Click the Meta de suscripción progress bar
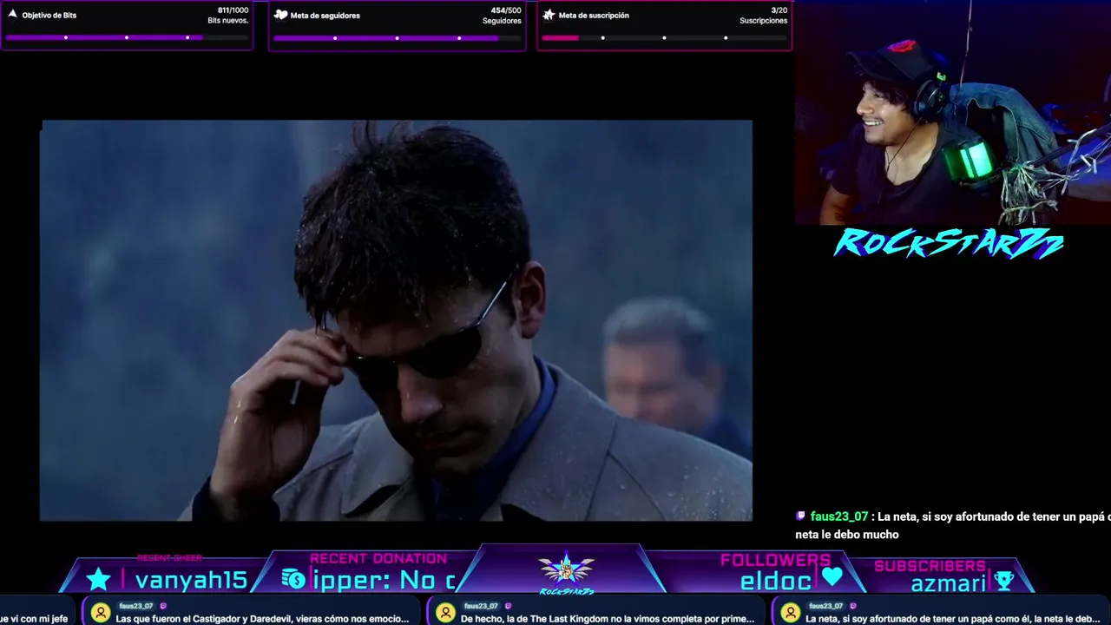Screen dimensions: 1111x625 (x=664, y=37)
